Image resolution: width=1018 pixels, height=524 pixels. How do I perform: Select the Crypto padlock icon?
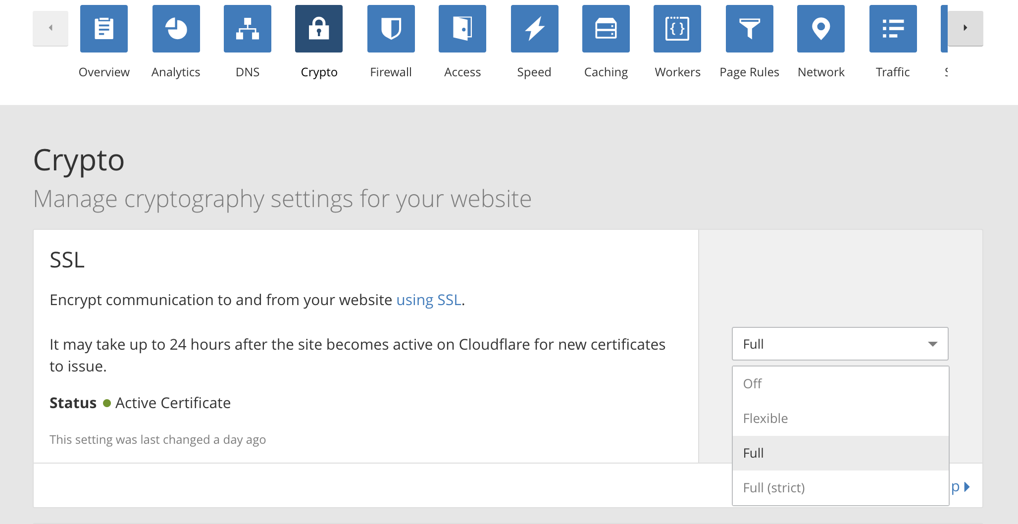[319, 29]
